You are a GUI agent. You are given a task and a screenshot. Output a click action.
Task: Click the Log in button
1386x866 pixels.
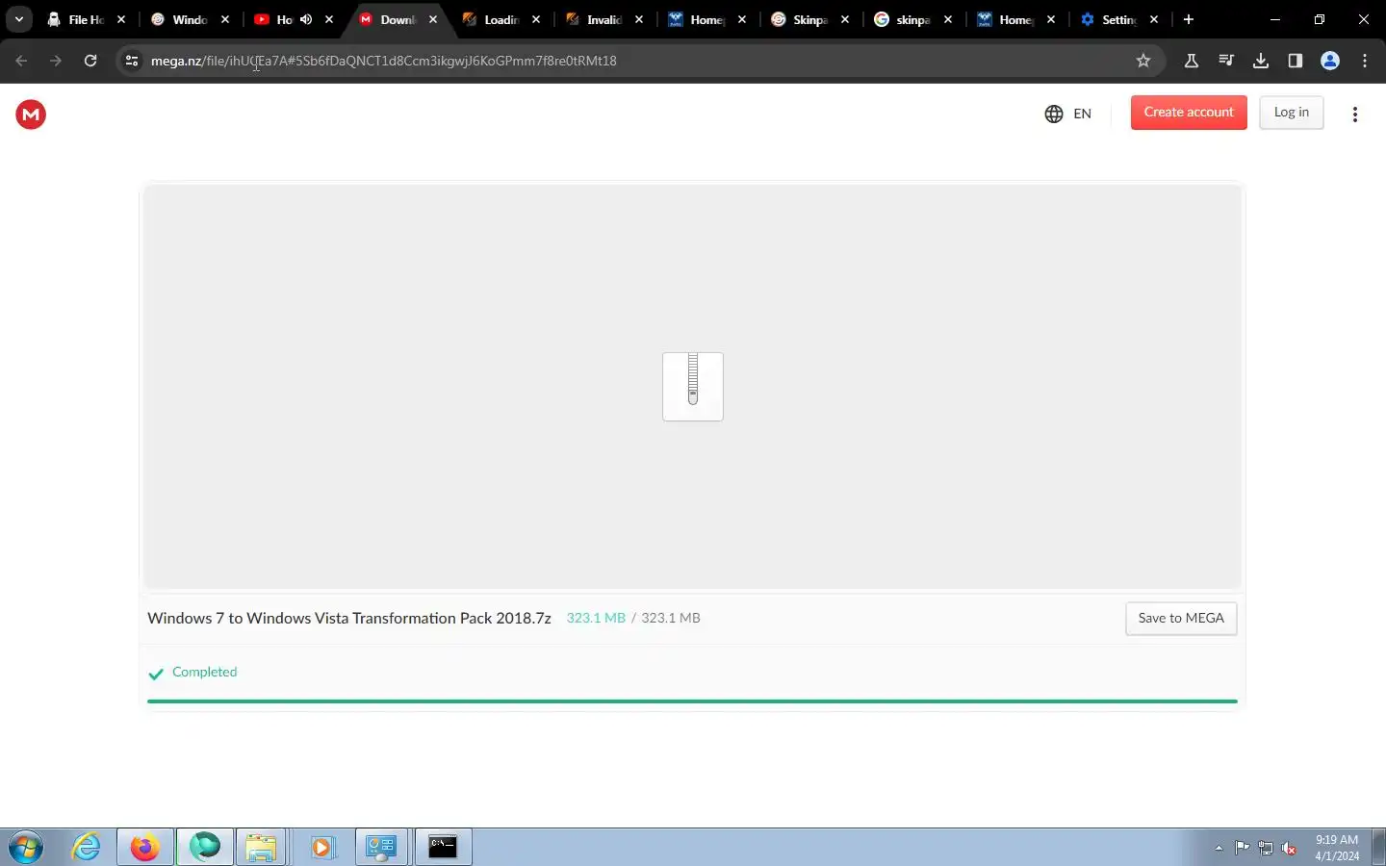pos(1292,113)
